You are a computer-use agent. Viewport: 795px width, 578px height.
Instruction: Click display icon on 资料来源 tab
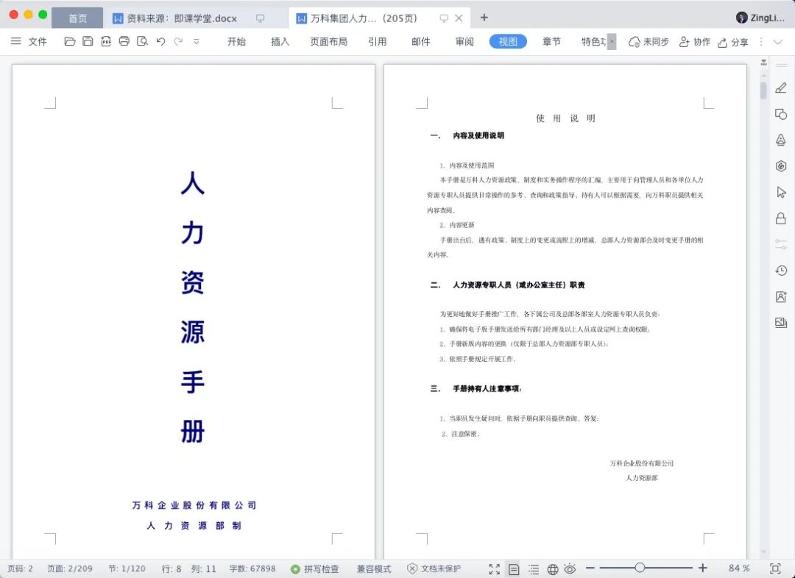pos(260,18)
